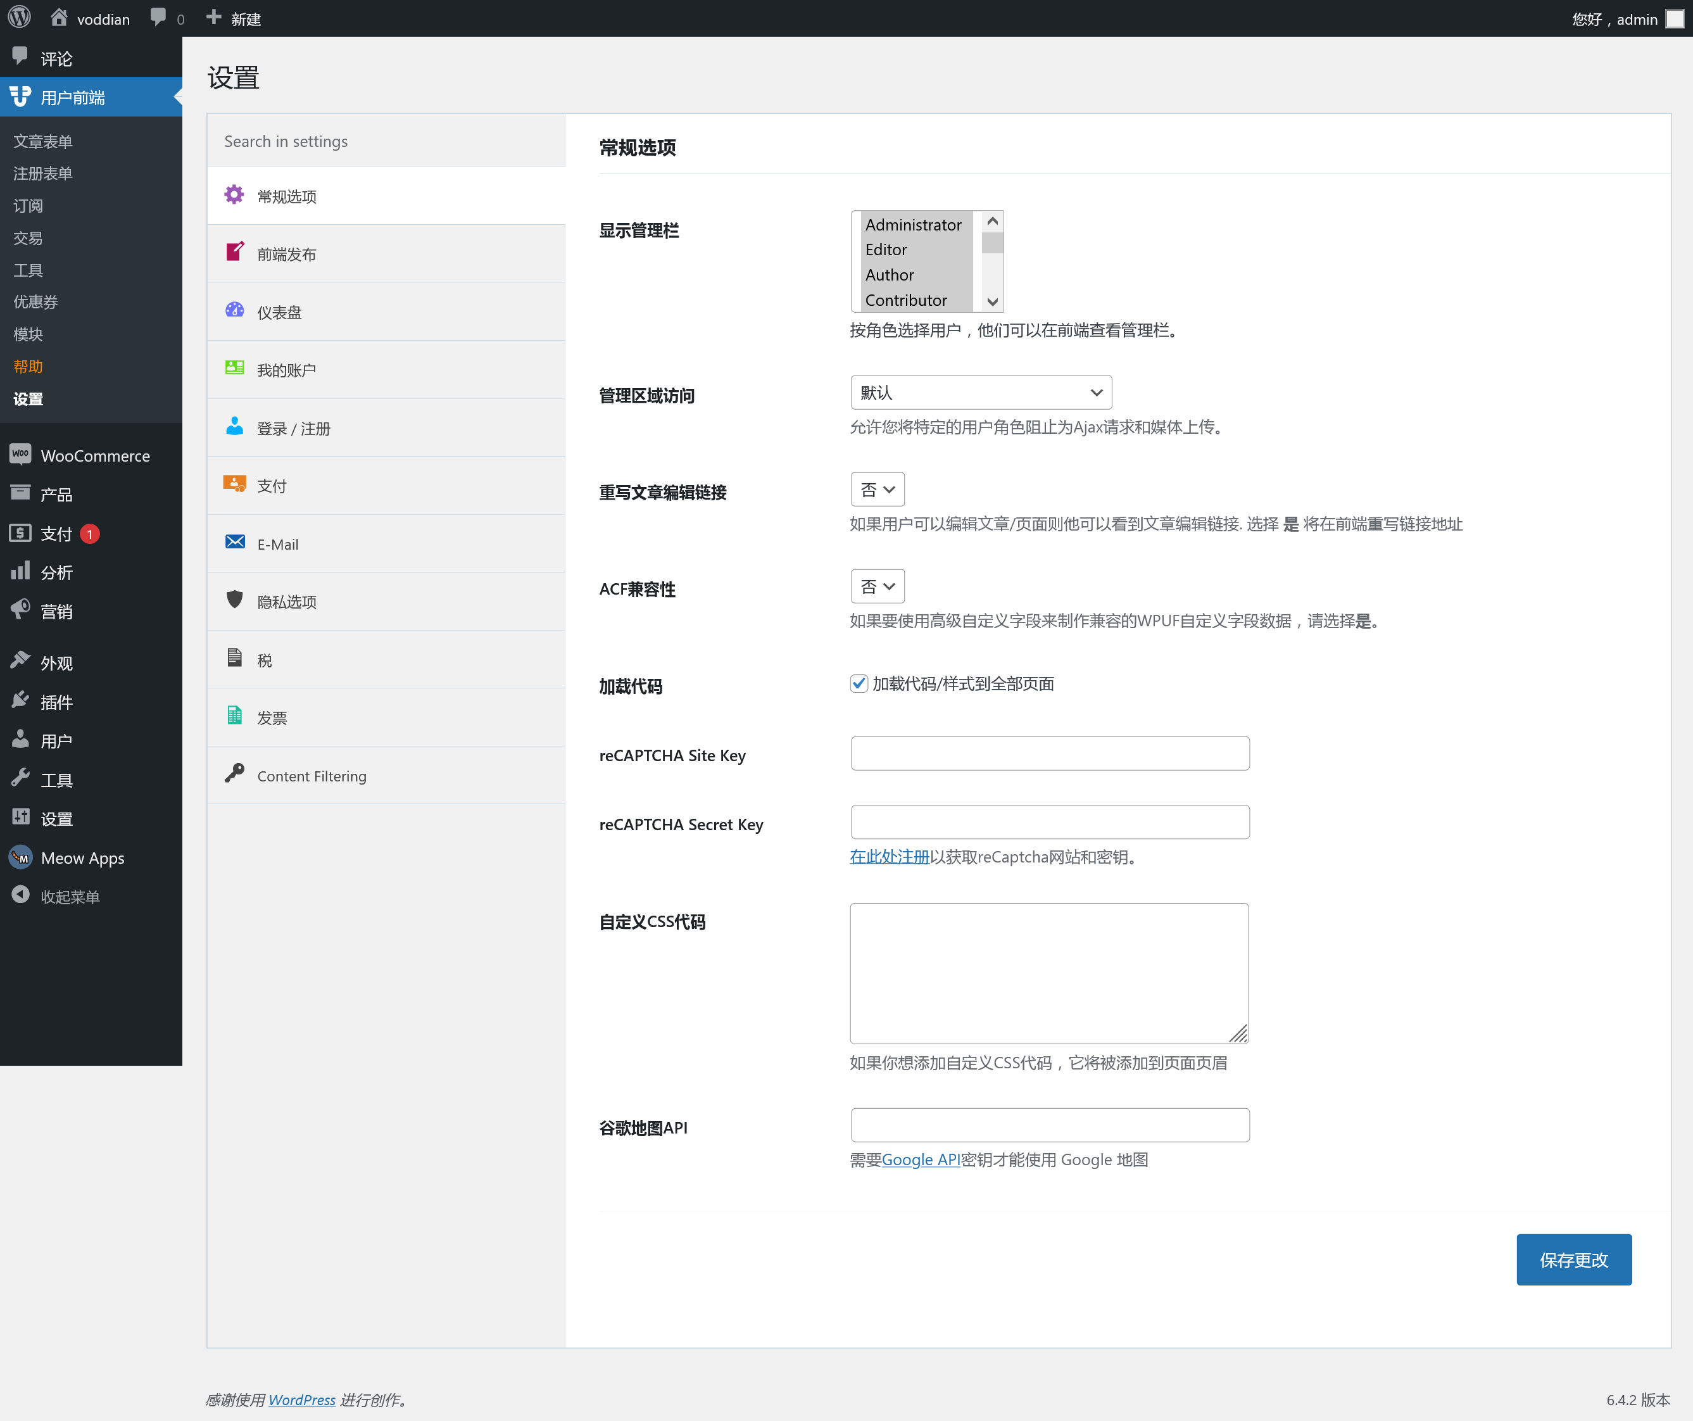This screenshot has width=1693, height=1421.
Task: Click 在此处注册 reCaptcha link
Action: pyautogui.click(x=890, y=856)
